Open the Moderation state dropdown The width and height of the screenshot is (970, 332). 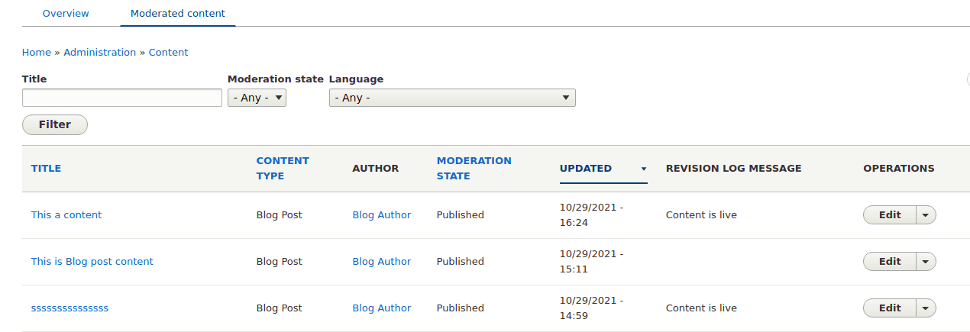[257, 98]
